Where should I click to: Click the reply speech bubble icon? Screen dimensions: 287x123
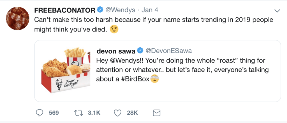tap(40, 113)
